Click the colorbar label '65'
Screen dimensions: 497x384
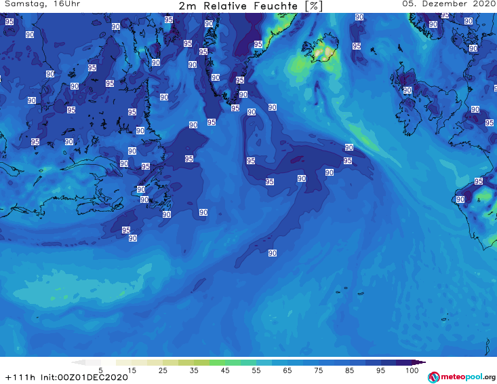287,370
